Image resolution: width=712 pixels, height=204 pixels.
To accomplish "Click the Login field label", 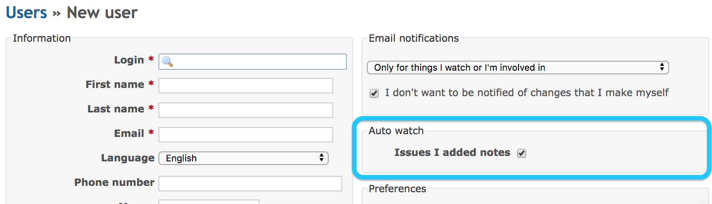I will (x=129, y=60).
